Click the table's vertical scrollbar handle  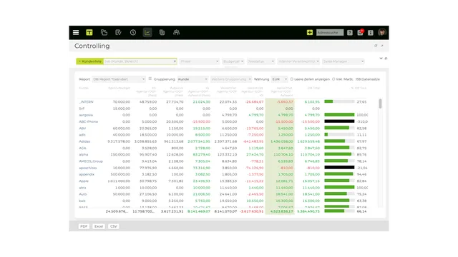380,104
